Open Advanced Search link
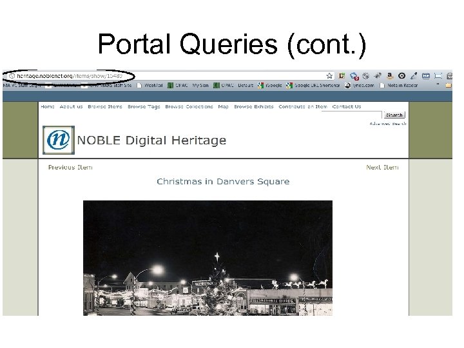464x348 pixels. pyautogui.click(x=388, y=123)
